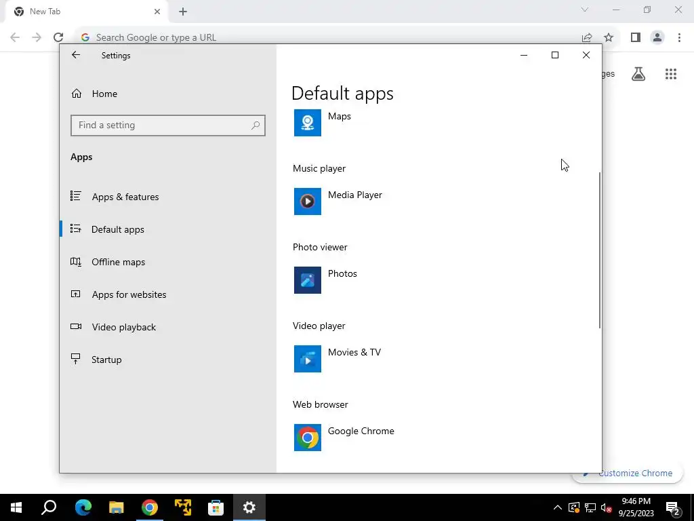This screenshot has height=521, width=694.
Task: Reload the page in Chrome
Action: tap(58, 37)
